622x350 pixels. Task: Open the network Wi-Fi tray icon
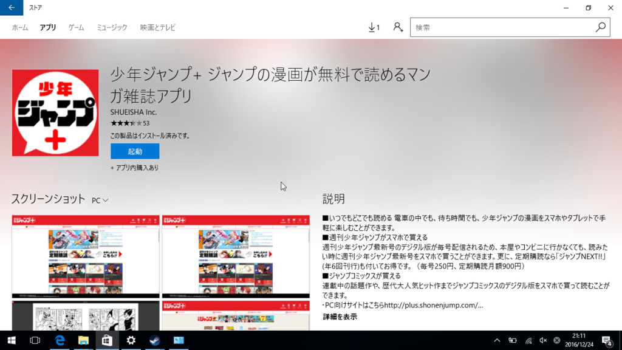click(x=528, y=340)
